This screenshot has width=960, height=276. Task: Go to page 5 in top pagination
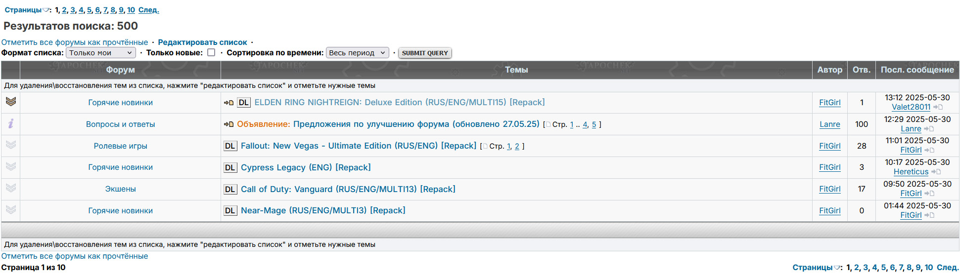[x=89, y=10]
